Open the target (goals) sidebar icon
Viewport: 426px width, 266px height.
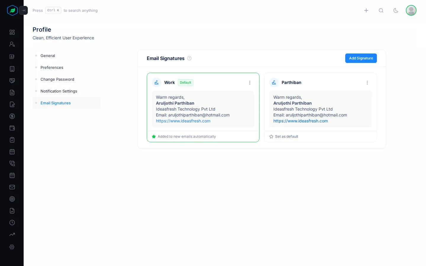[x=12, y=199]
